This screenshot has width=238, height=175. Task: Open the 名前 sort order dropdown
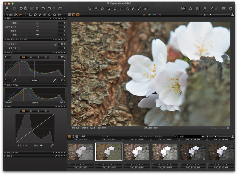pos(92,136)
